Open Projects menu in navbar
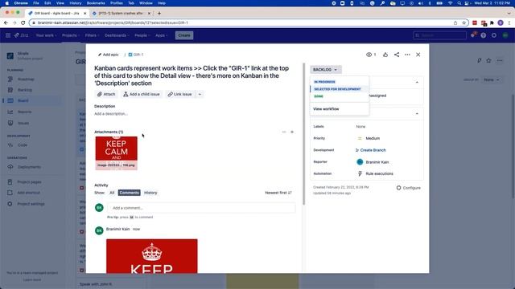The width and height of the screenshot is (515, 289). point(71,35)
